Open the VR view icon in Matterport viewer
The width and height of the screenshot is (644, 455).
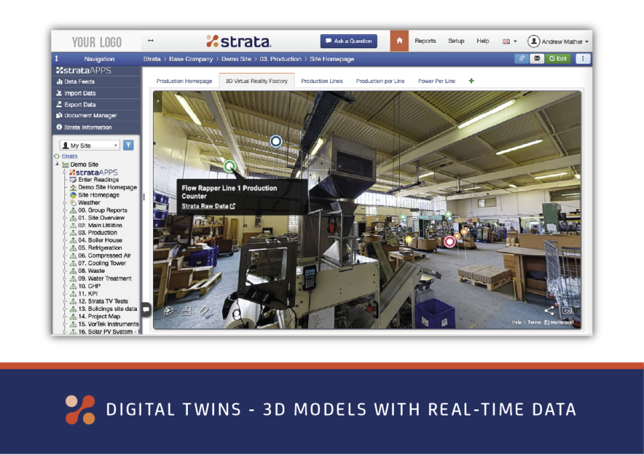point(567,310)
